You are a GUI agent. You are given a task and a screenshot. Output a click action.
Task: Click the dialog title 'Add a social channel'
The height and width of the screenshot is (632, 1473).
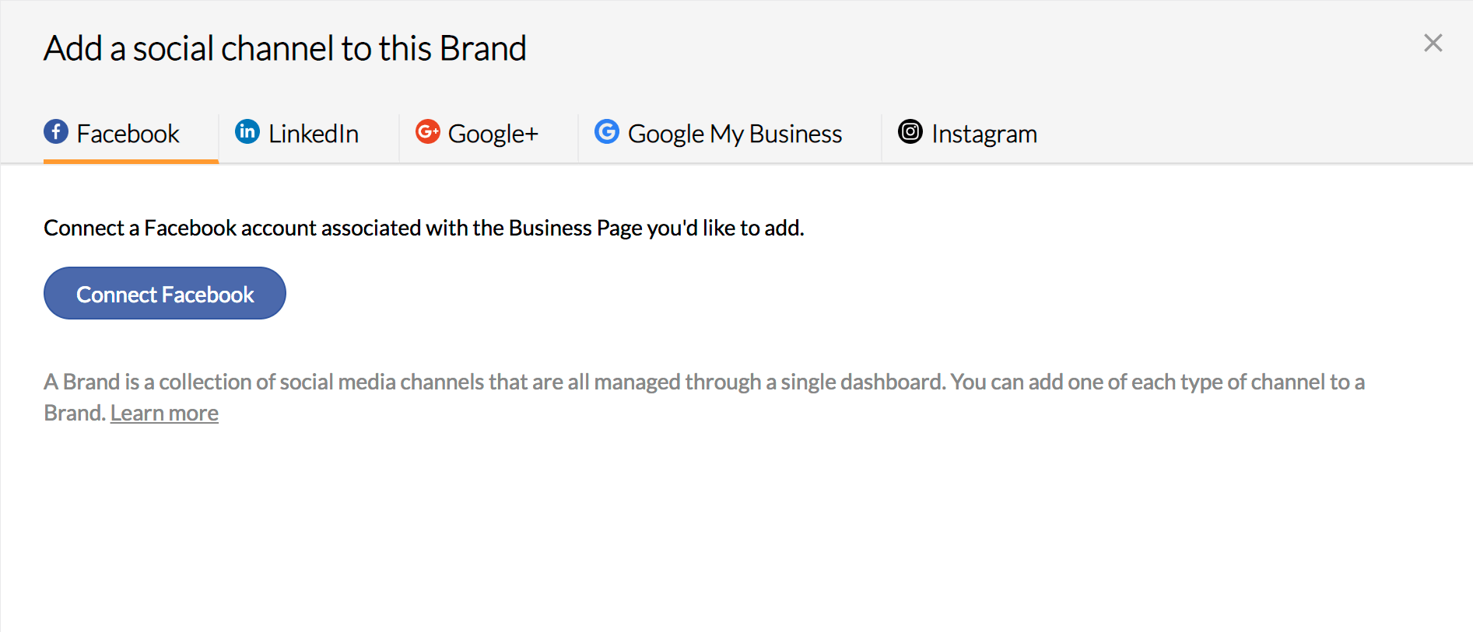285,48
